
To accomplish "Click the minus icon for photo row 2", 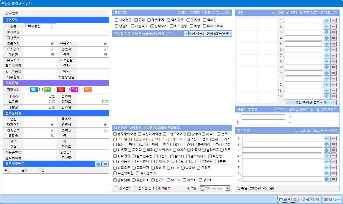I will coord(333,26).
